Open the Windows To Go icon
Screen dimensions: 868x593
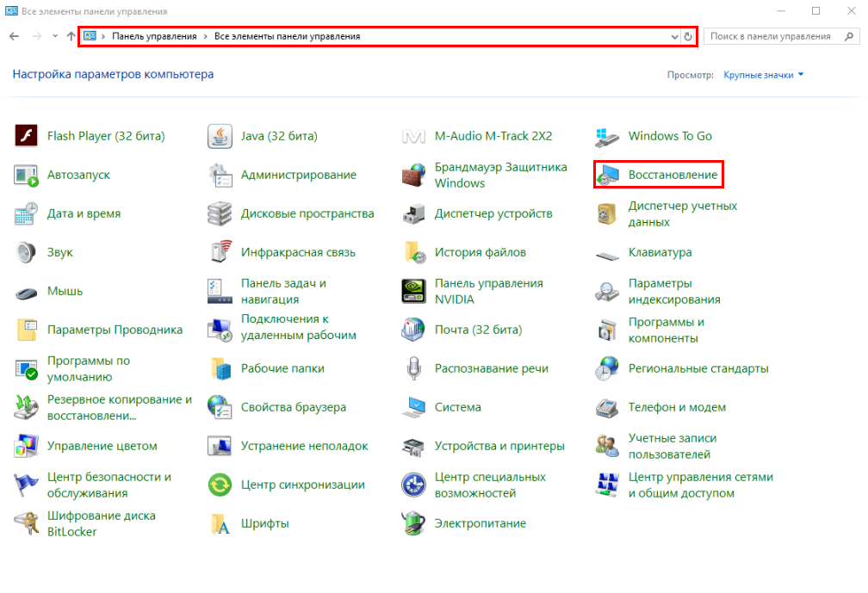tap(608, 136)
